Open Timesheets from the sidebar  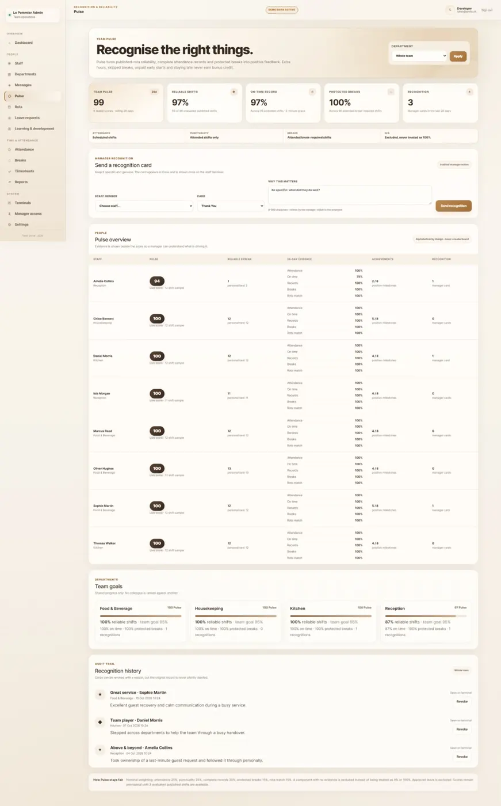click(x=32, y=172)
